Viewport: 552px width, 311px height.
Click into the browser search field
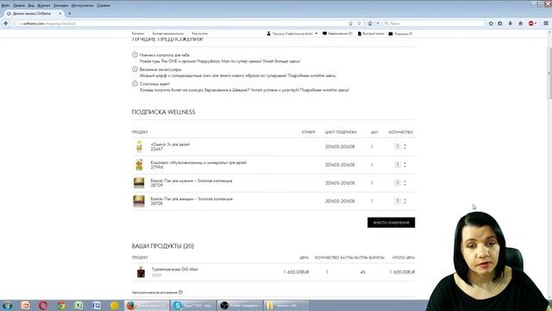tap(433, 23)
